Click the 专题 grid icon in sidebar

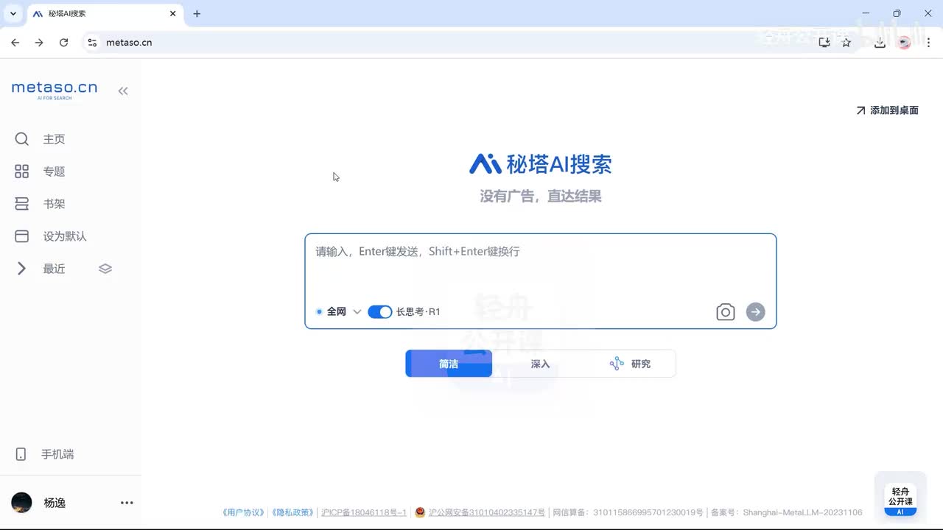point(21,172)
